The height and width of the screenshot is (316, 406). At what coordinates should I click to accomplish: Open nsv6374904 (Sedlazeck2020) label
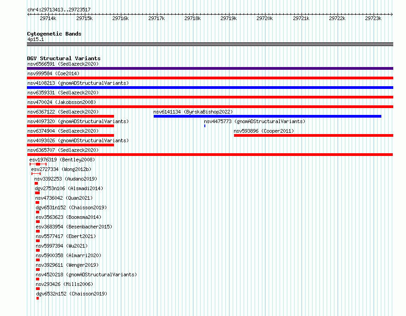63,131
